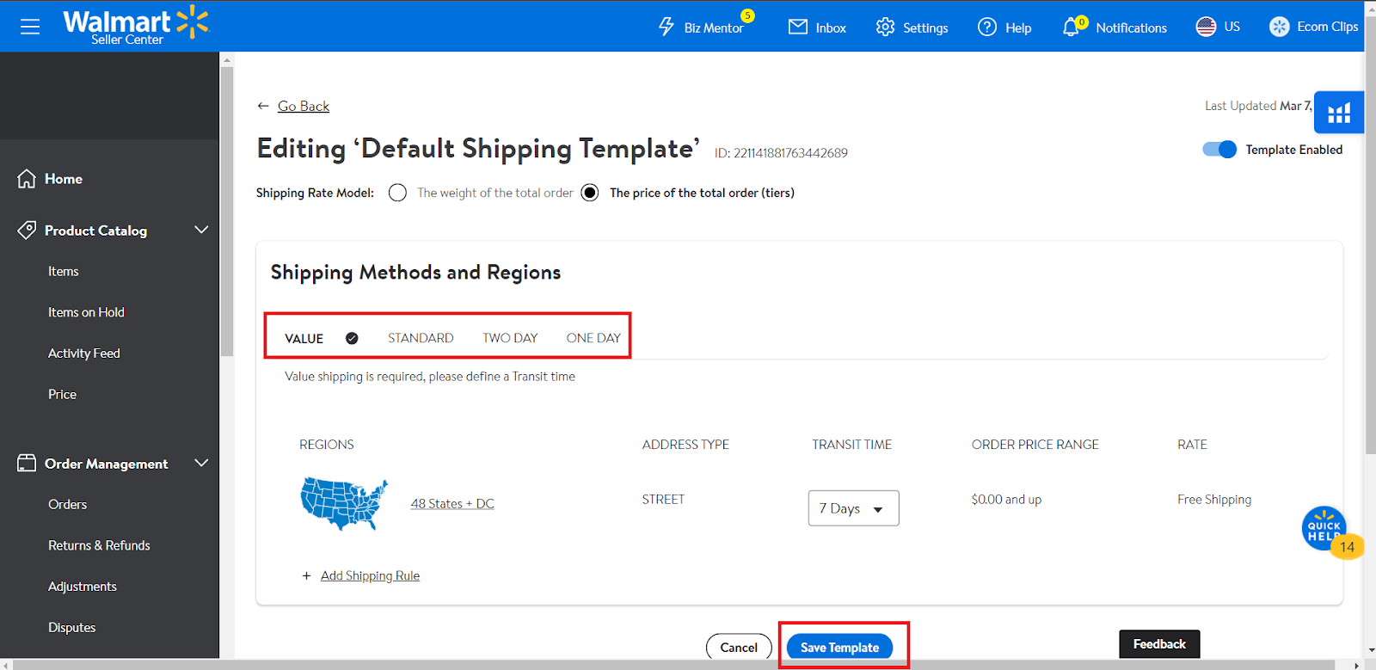Click the Walmart Seller Center logo
Viewport: 1376px width, 670px height.
tap(136, 26)
